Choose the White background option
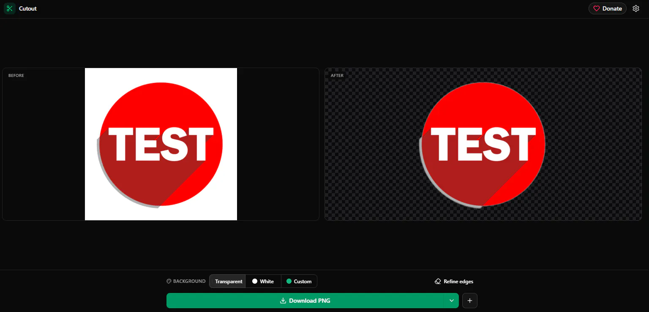649x312 pixels. [x=263, y=281]
